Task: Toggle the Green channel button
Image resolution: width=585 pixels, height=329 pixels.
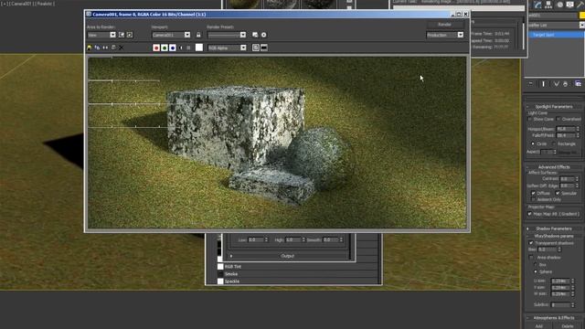Action: (x=165, y=48)
